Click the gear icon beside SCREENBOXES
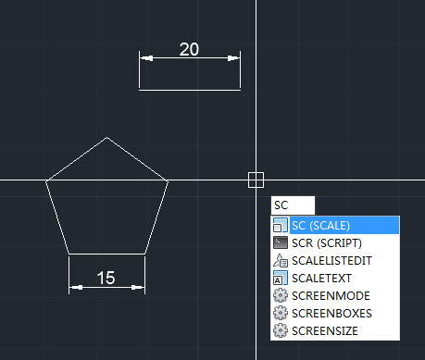This screenshot has width=425, height=360. pyautogui.click(x=281, y=313)
